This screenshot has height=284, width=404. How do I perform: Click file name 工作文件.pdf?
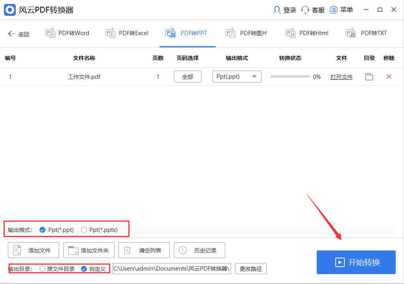[x=84, y=77]
